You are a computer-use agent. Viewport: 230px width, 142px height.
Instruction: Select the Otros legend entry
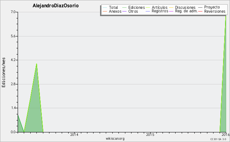tap(133, 11)
